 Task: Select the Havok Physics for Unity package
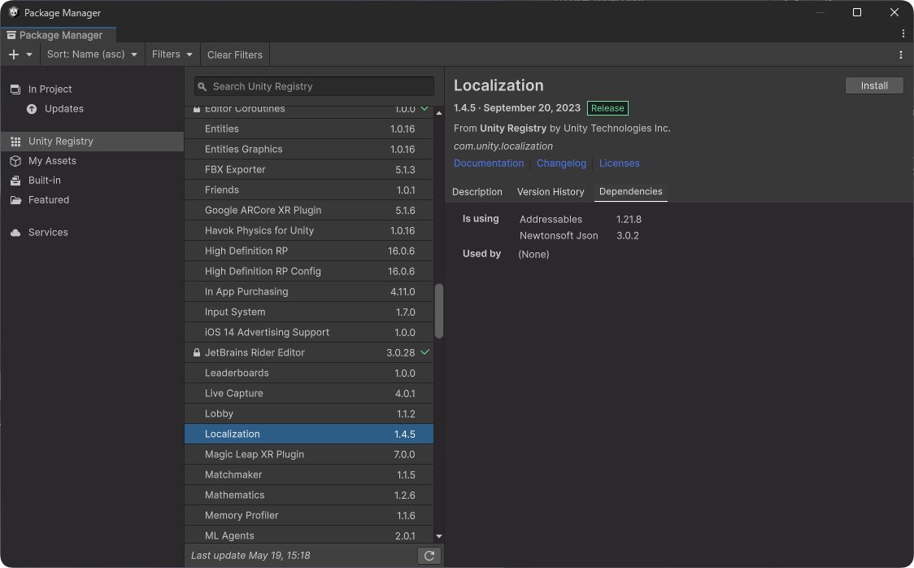click(x=309, y=231)
